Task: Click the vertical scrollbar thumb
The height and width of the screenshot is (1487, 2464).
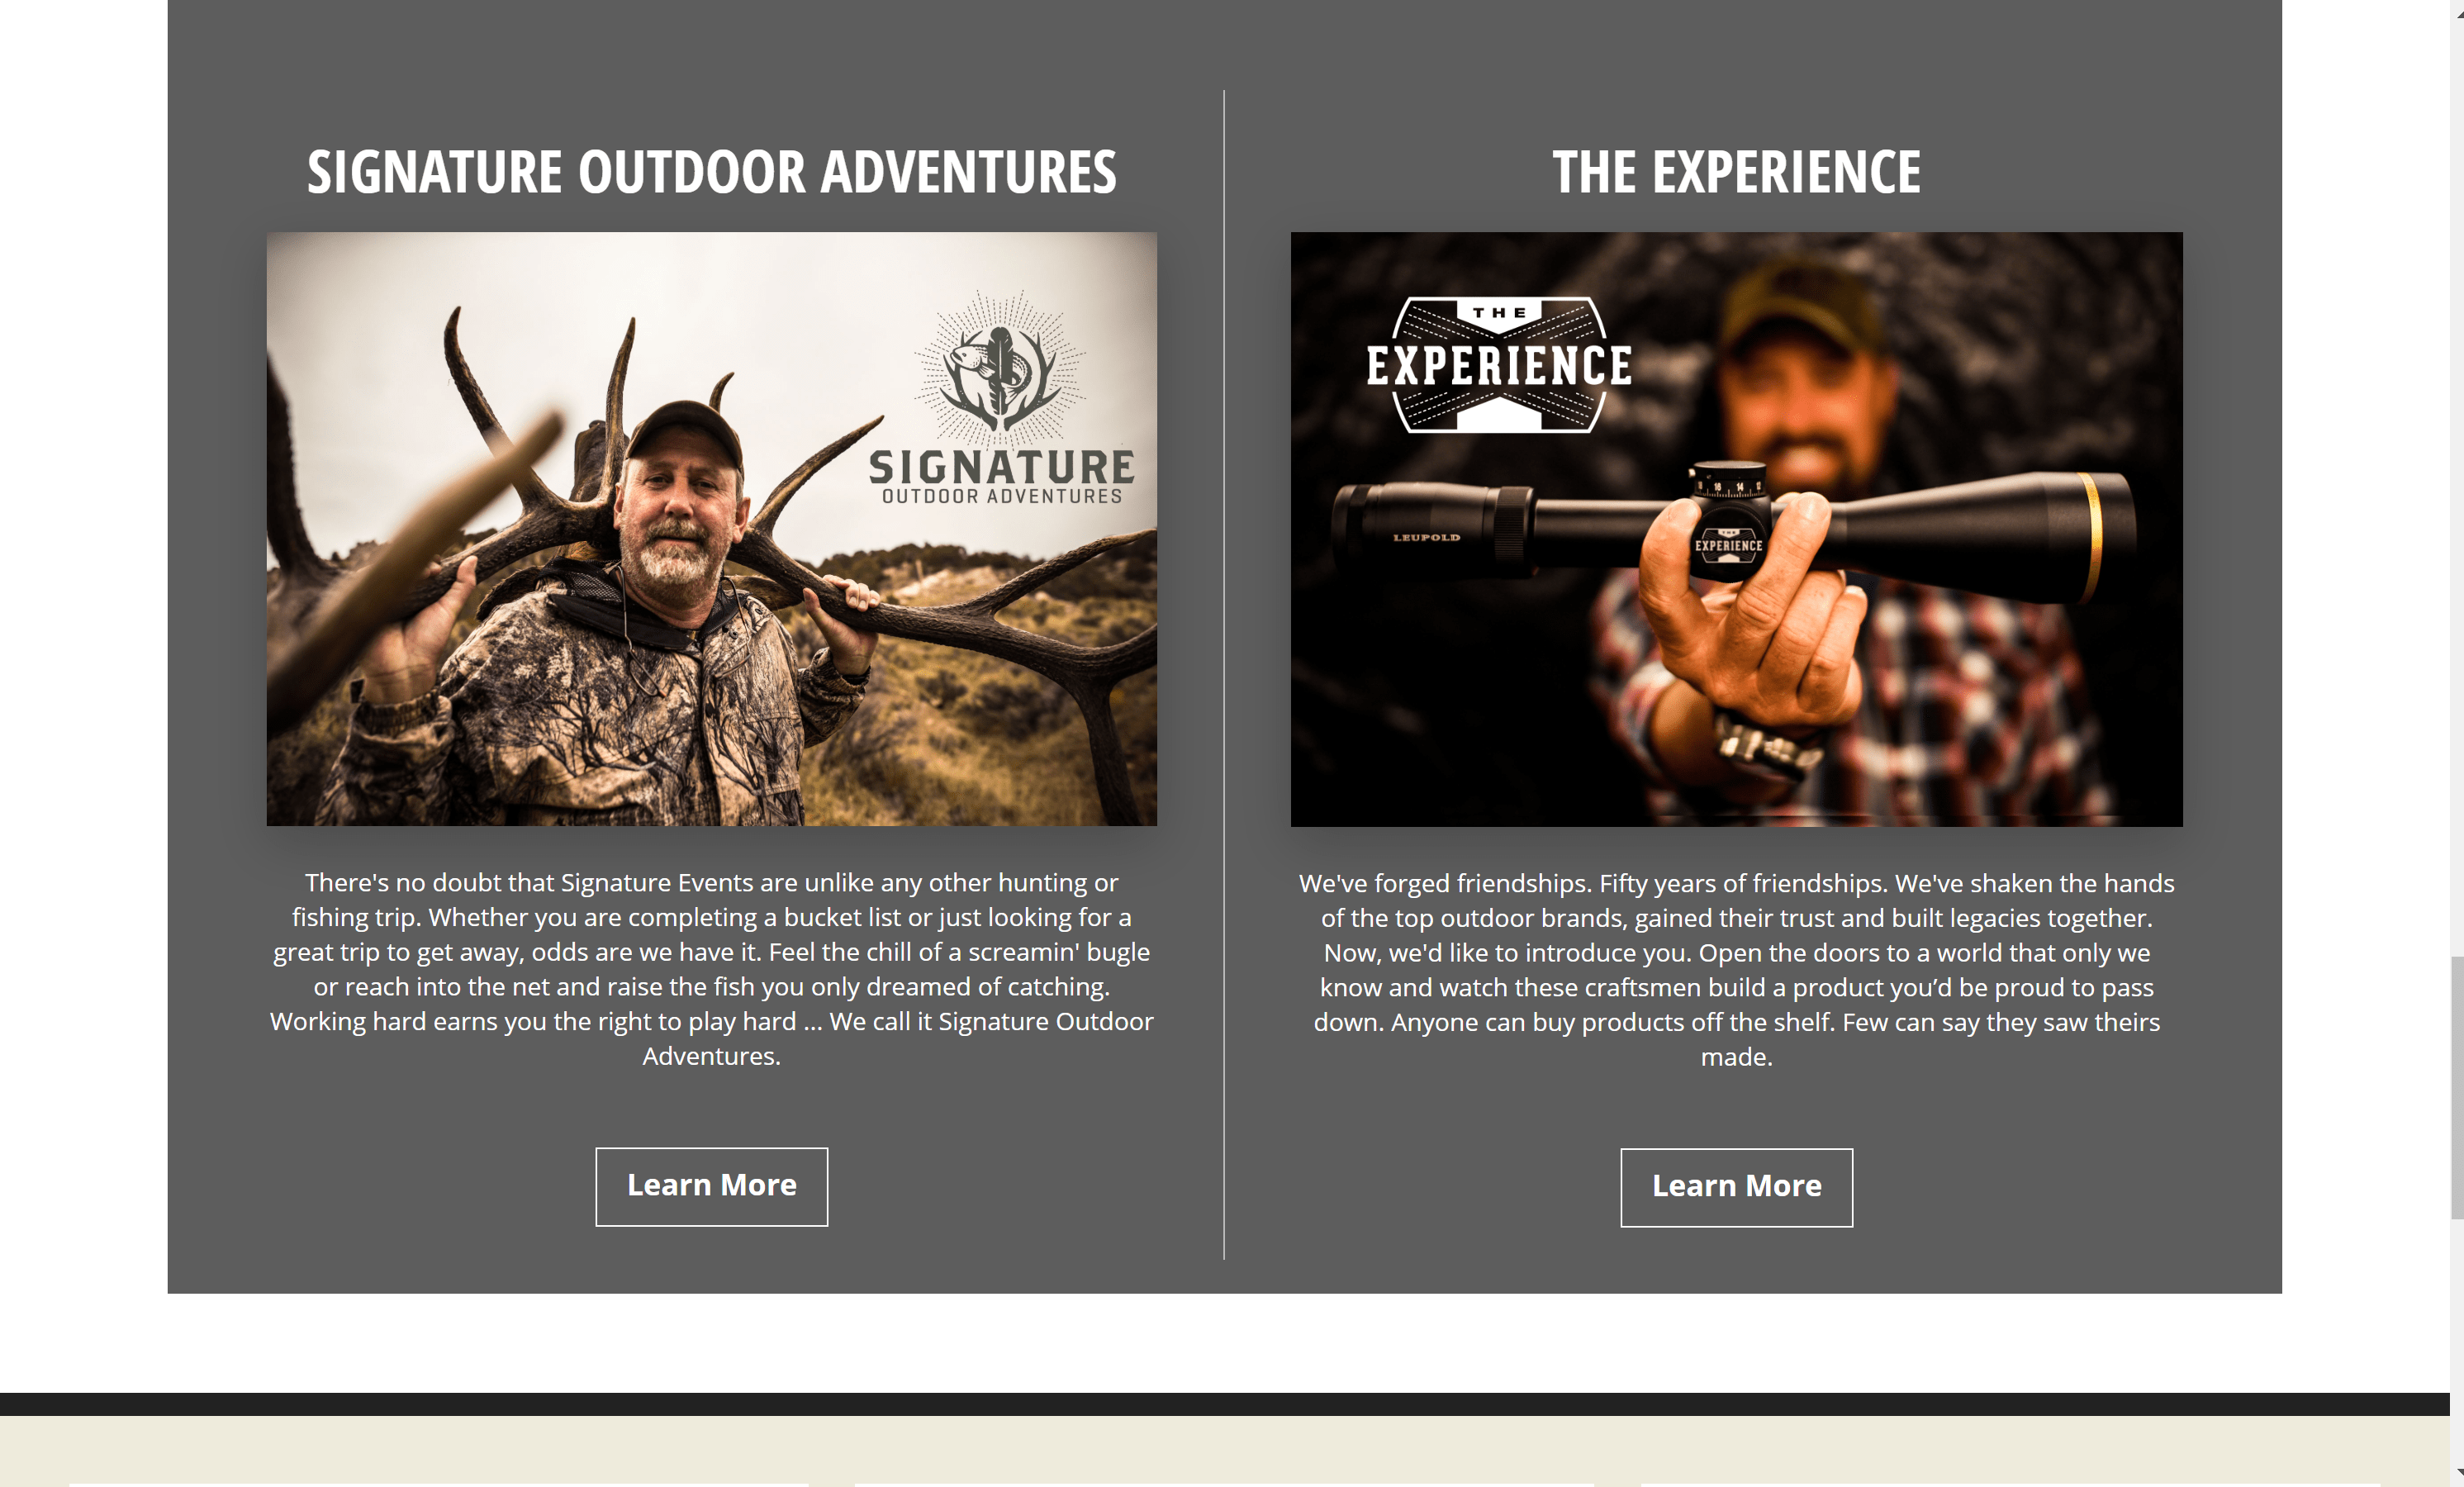Action: pos(2456,1088)
